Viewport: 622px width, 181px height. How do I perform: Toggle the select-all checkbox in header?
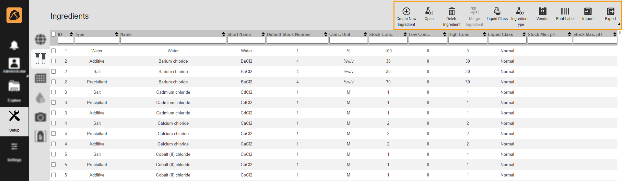[x=53, y=34]
